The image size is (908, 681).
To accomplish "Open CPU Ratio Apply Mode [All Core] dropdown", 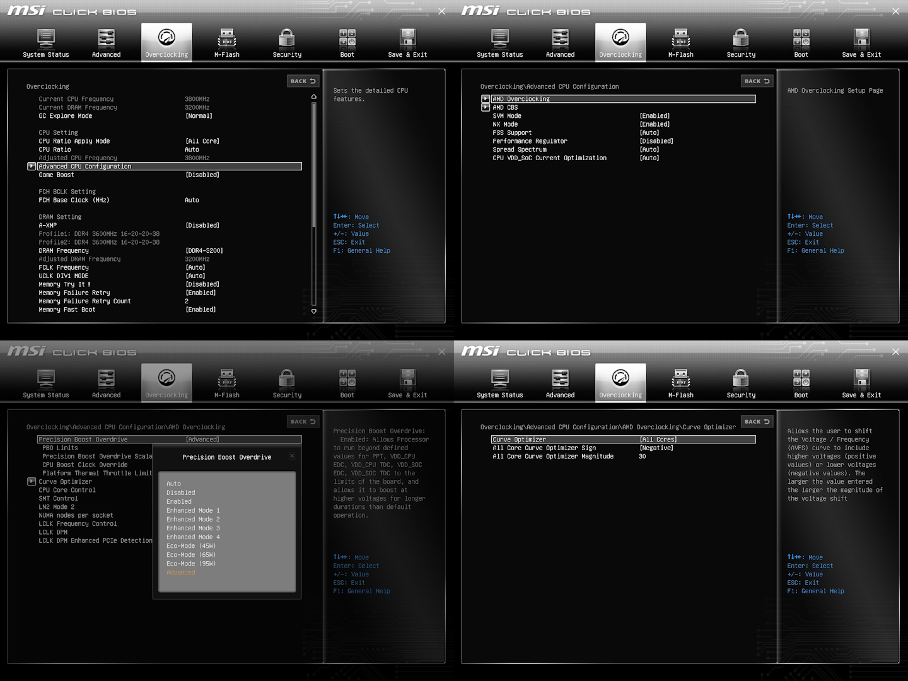I will coord(202,141).
